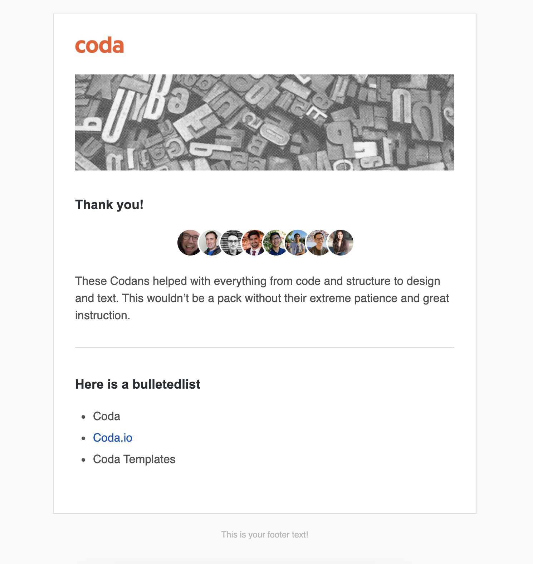Click the "Thank you!" heading

tap(109, 205)
